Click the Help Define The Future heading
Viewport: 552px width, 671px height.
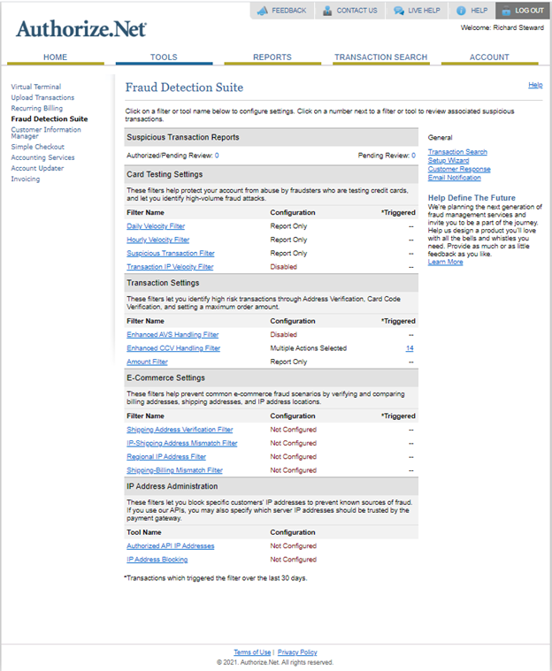pos(471,198)
